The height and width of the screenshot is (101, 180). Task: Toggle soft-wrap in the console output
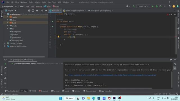[175, 64]
